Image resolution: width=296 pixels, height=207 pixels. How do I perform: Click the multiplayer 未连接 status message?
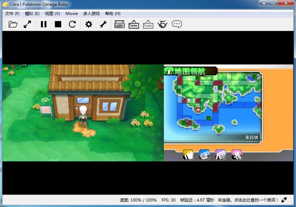(248, 200)
